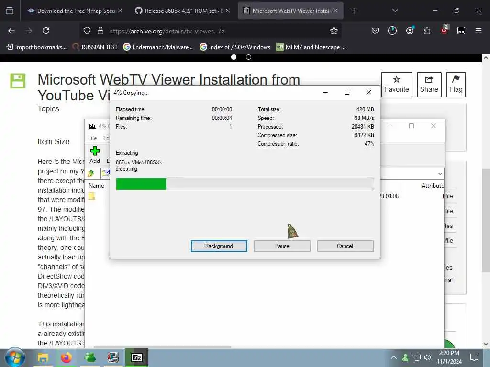Image resolution: width=490 pixels, height=367 pixels.
Task: Open the Share button
Action: [x=429, y=85]
